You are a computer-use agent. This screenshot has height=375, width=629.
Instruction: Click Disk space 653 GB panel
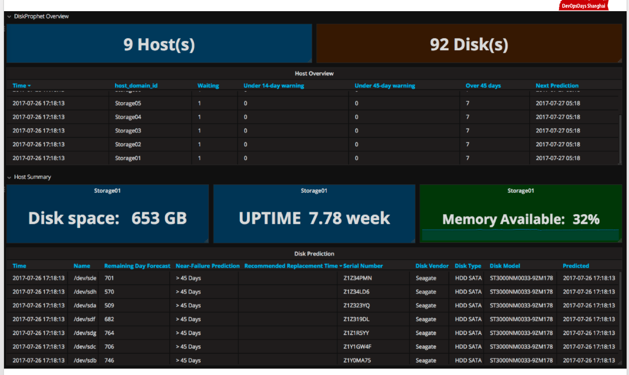point(108,214)
